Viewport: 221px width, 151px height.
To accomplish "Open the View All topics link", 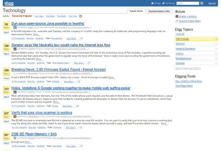I will point(180,34).
